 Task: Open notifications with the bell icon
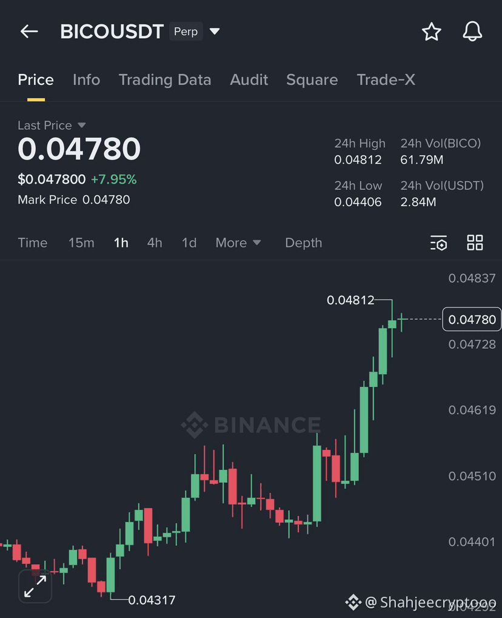point(472,32)
